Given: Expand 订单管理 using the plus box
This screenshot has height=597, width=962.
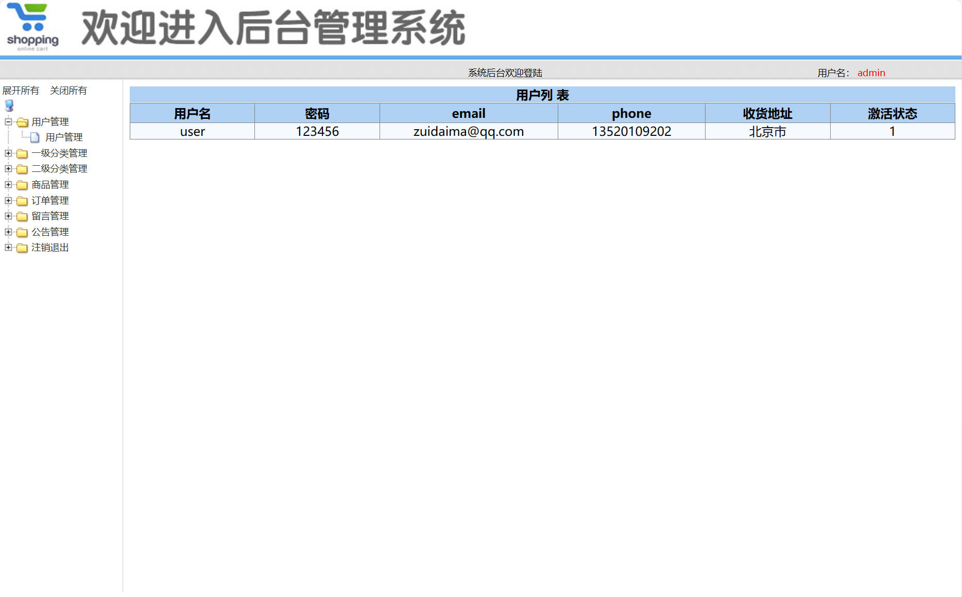Looking at the screenshot, I should [x=8, y=200].
